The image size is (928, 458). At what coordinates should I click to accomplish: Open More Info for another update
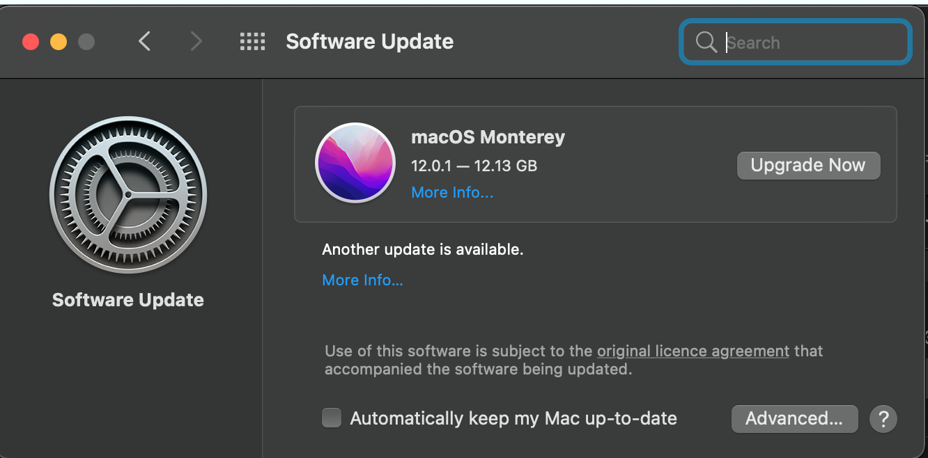pos(362,281)
